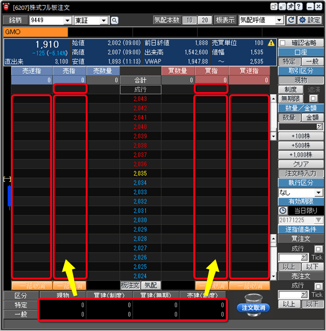Viewport: 326px width, 331px height.
Task: Enable the 確認省略 checkbox
Action: coord(283,43)
